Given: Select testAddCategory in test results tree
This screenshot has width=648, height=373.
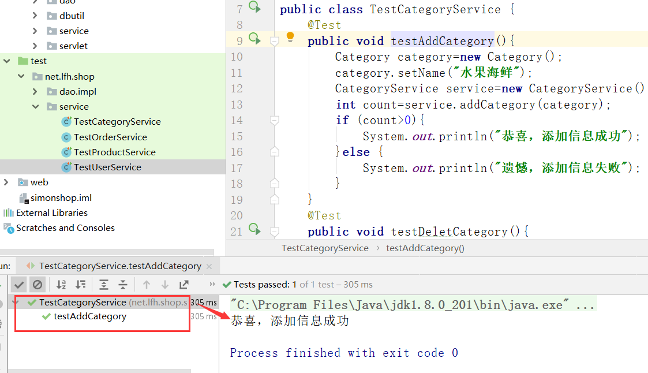Looking at the screenshot, I should click(x=89, y=316).
